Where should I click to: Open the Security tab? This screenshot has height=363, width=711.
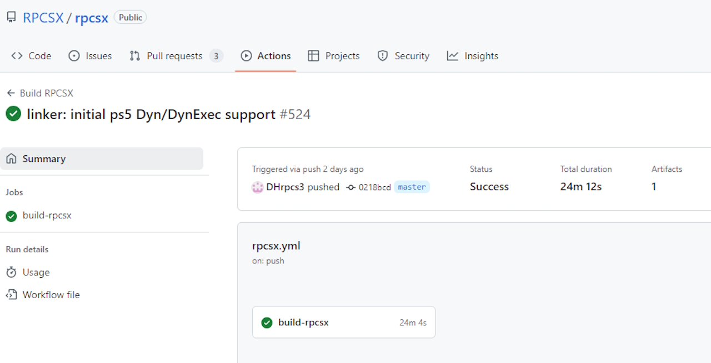point(403,56)
